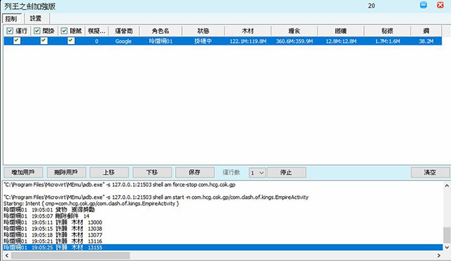The width and height of the screenshot is (451, 261).
Task: Click the 360.6M:359.9M food value cell
Action: tap(294, 41)
